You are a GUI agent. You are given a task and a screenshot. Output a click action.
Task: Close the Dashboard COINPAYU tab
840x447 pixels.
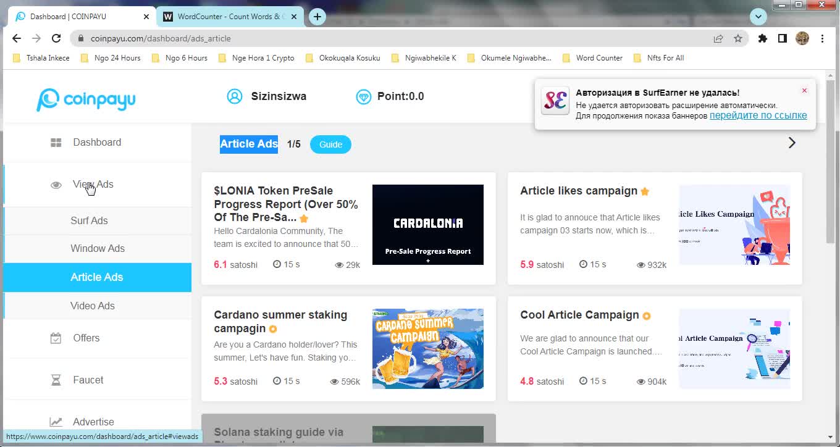pyautogui.click(x=146, y=17)
